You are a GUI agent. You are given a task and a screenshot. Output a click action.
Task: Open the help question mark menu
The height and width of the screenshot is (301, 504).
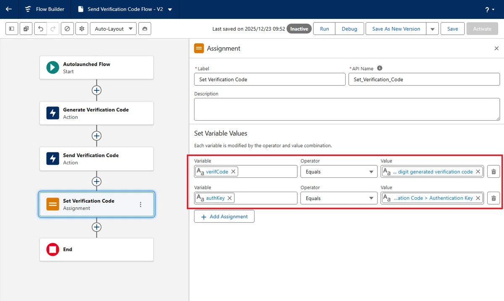[490, 9]
